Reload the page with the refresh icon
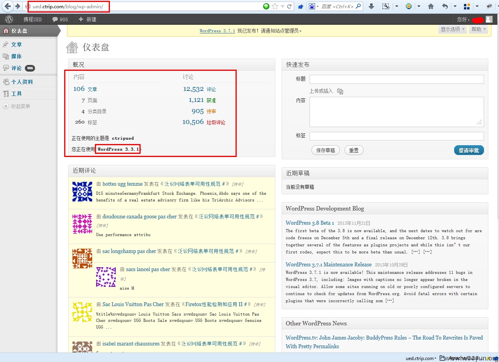The width and height of the screenshot is (499, 362). click(x=289, y=6)
